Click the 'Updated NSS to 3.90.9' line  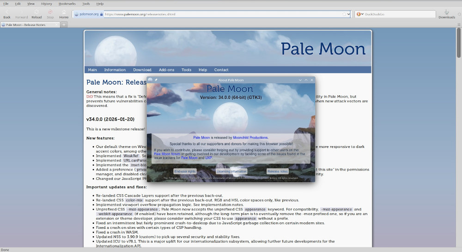point(168,237)
